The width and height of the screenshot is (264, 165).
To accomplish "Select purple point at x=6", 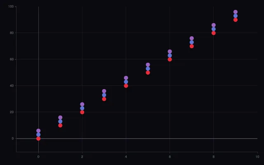I will [170, 52].
